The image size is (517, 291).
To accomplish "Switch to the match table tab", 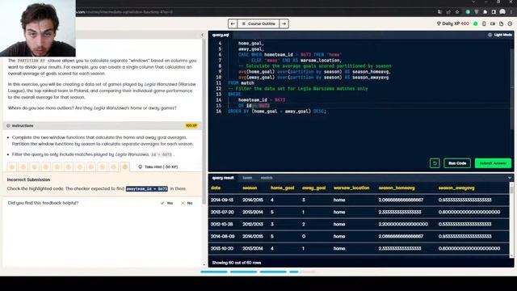I will pos(267,178).
